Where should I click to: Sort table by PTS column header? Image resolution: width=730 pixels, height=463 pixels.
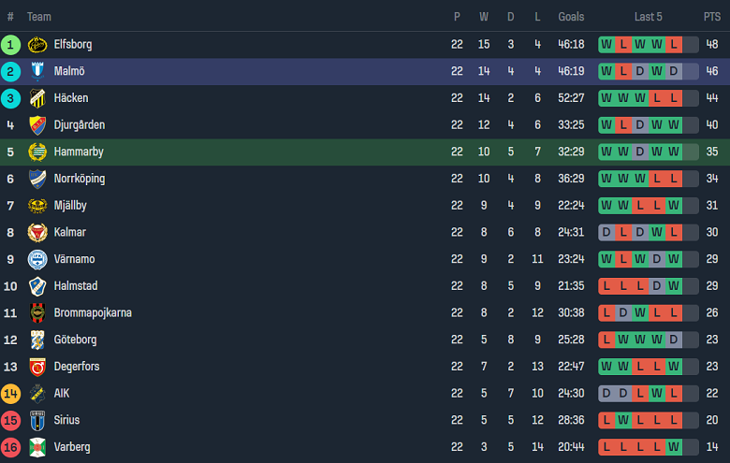(x=712, y=17)
